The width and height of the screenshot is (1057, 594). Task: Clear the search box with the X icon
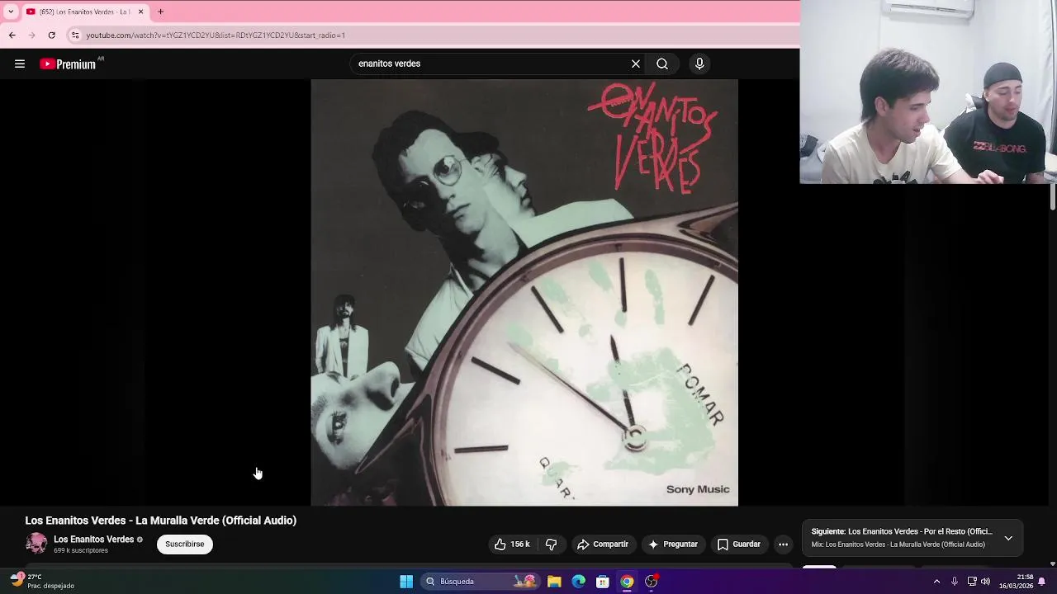coord(636,64)
